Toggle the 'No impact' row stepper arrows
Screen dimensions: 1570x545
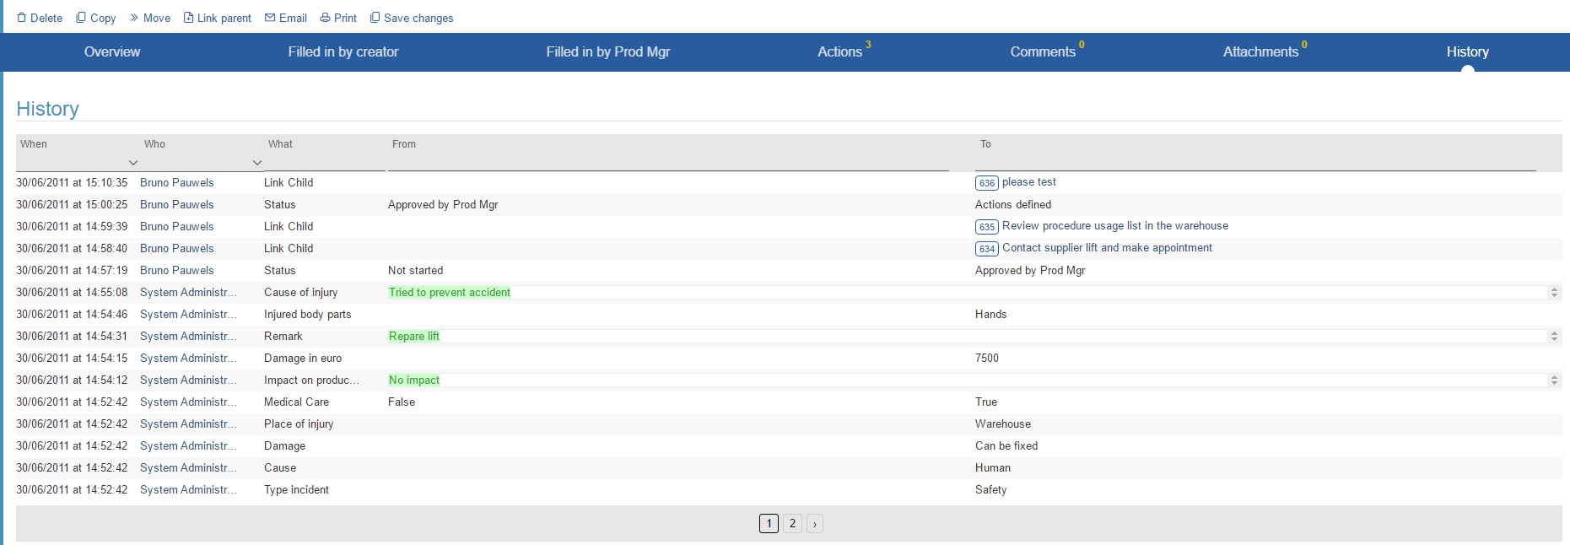tap(1554, 380)
